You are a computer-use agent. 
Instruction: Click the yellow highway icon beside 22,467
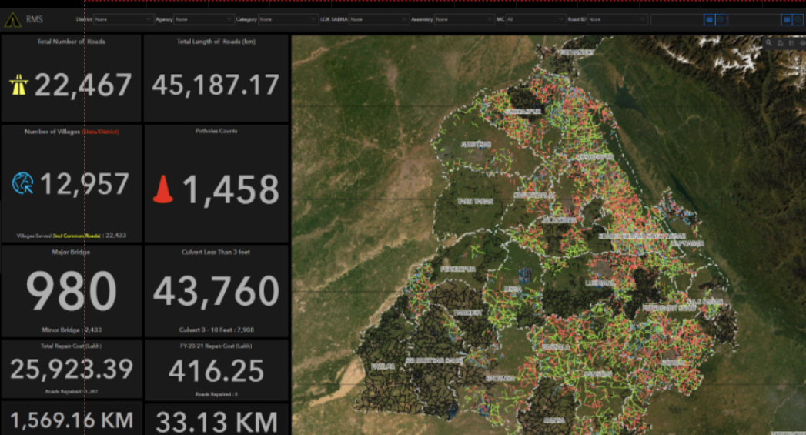click(18, 85)
